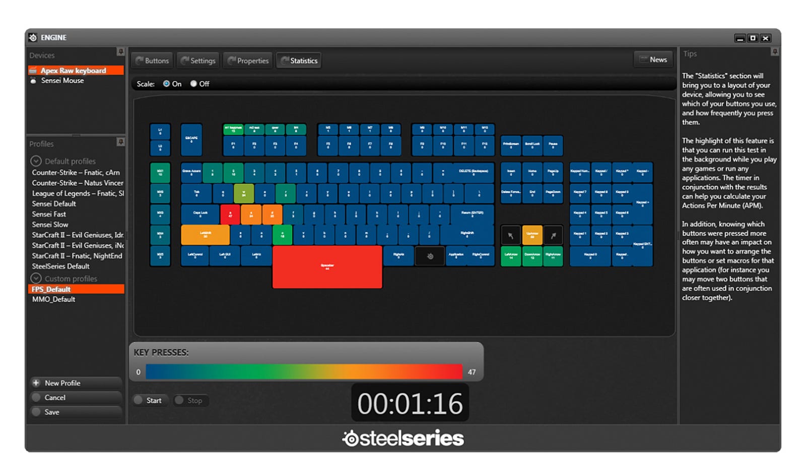Image resolution: width=806 pixels, height=453 pixels.
Task: Open the Buttons tab
Action: click(152, 60)
